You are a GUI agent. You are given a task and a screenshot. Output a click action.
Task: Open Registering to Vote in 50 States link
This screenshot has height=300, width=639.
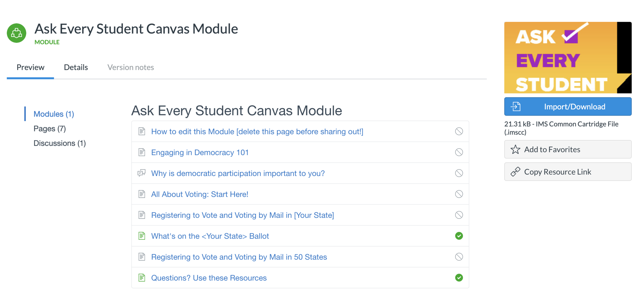click(x=239, y=257)
